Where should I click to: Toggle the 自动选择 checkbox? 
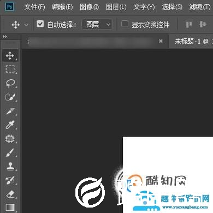[x=40, y=24]
